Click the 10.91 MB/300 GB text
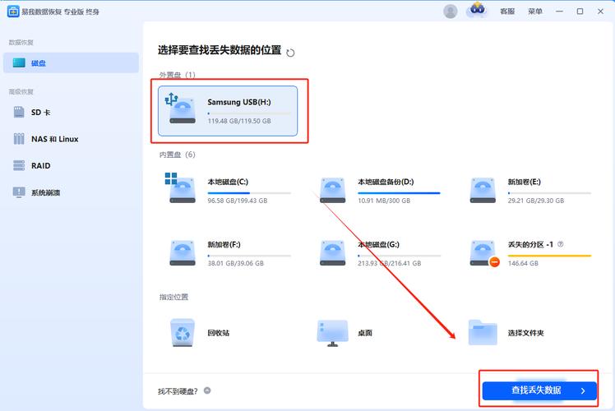 coord(384,201)
